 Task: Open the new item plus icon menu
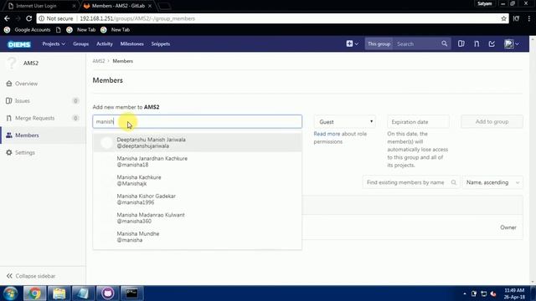coord(352,43)
